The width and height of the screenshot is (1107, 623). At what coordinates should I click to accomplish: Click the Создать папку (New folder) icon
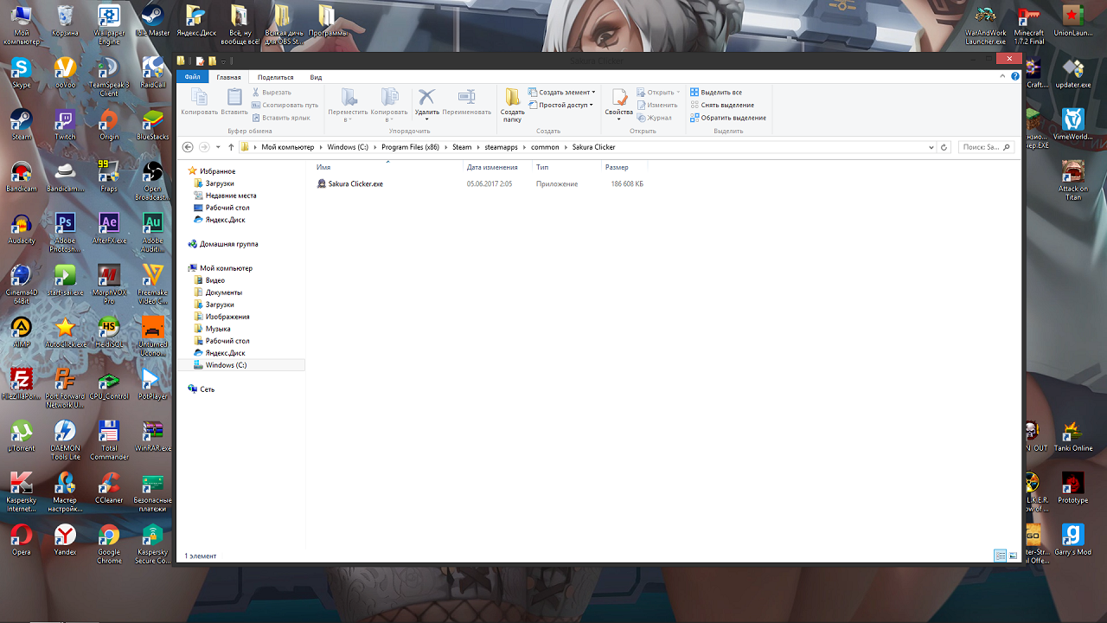(x=513, y=104)
